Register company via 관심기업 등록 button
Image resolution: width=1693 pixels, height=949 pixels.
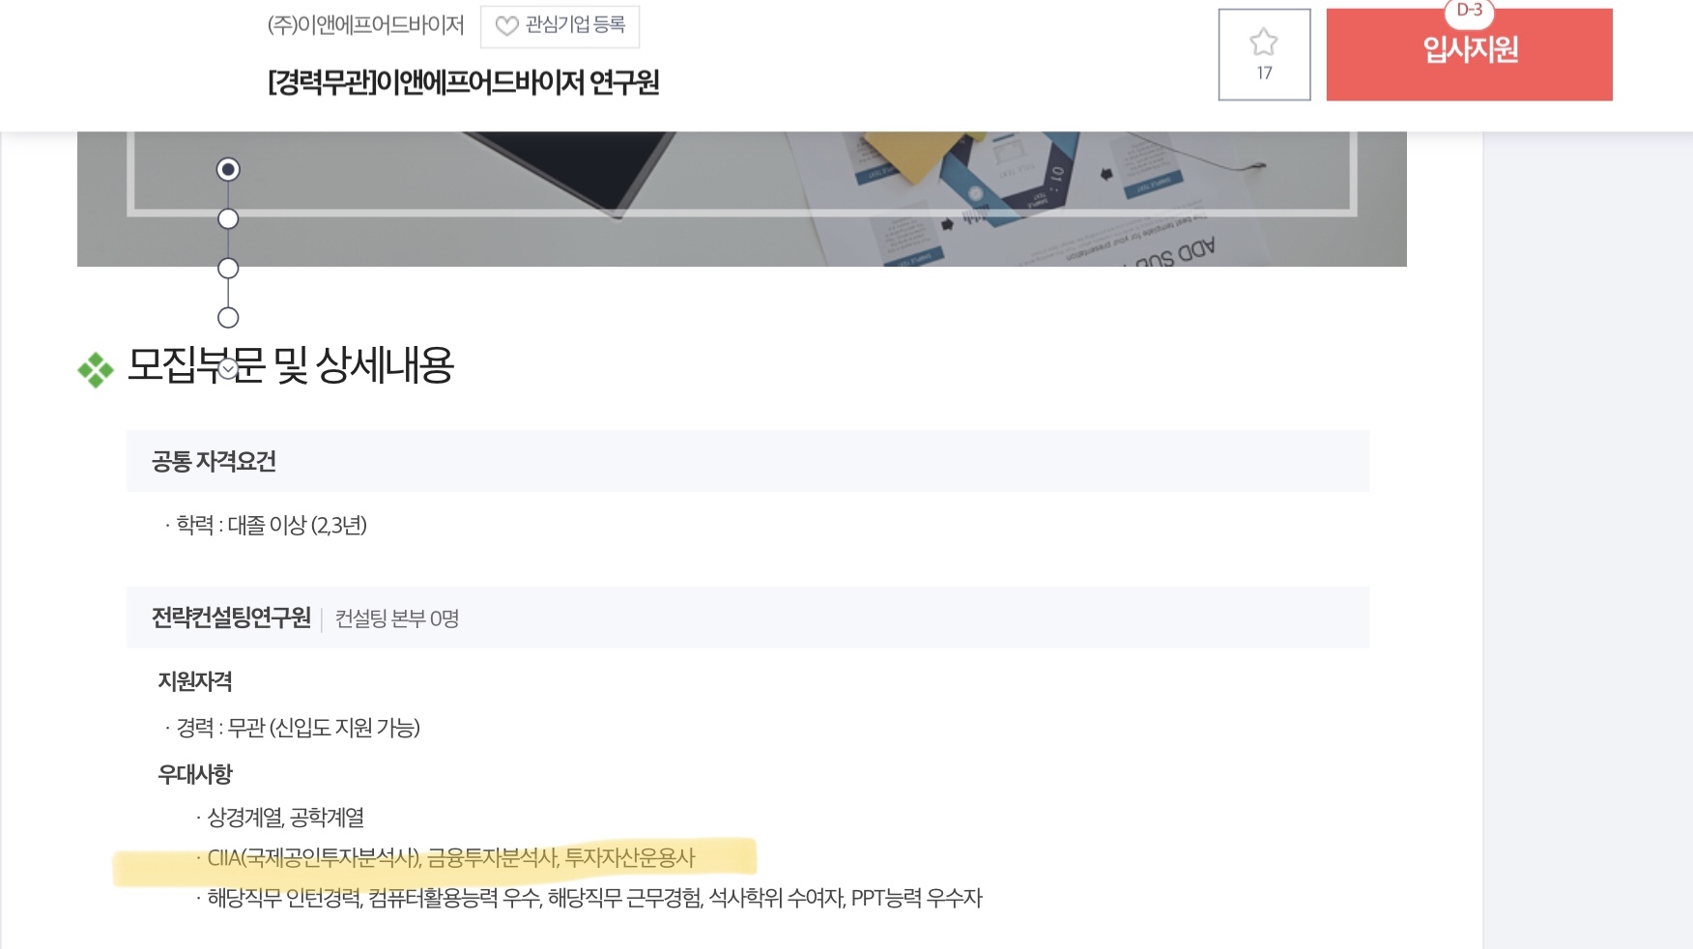point(560,26)
